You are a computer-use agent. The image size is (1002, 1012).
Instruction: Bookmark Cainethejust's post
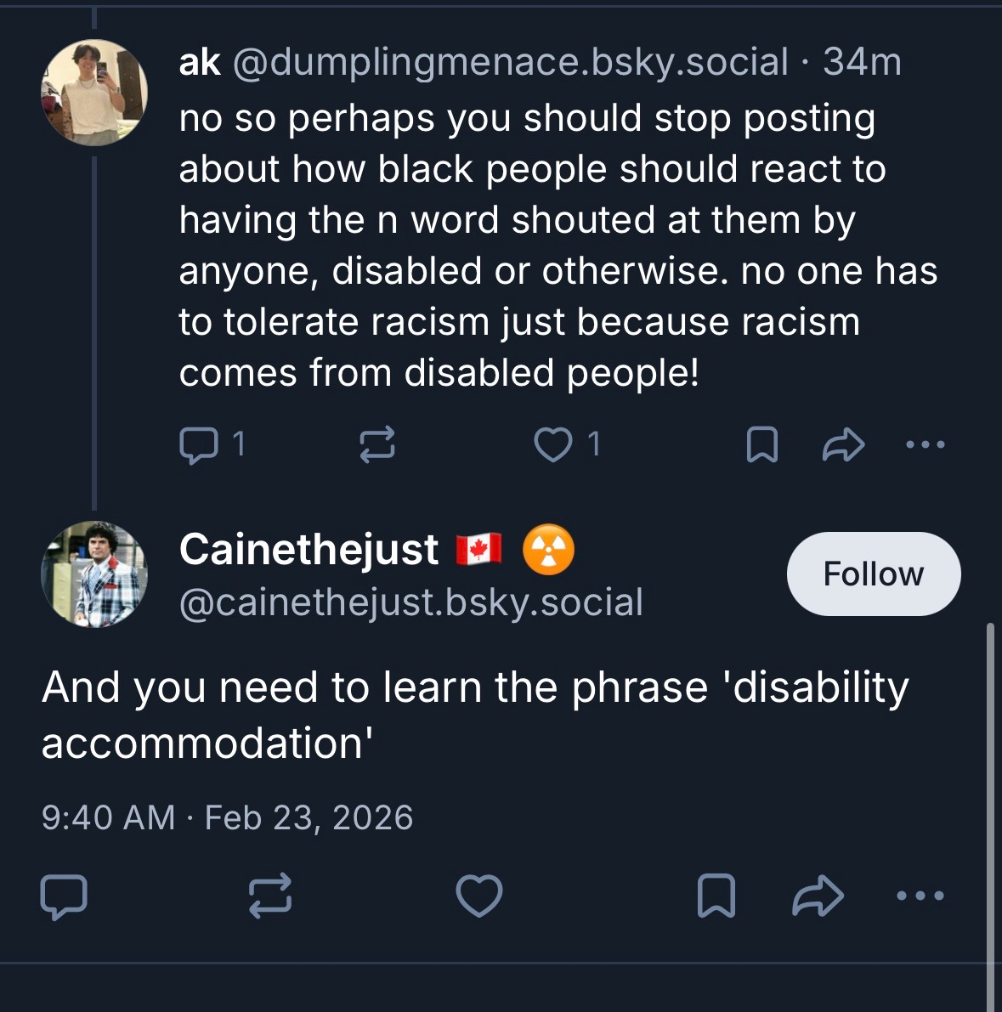(x=716, y=896)
